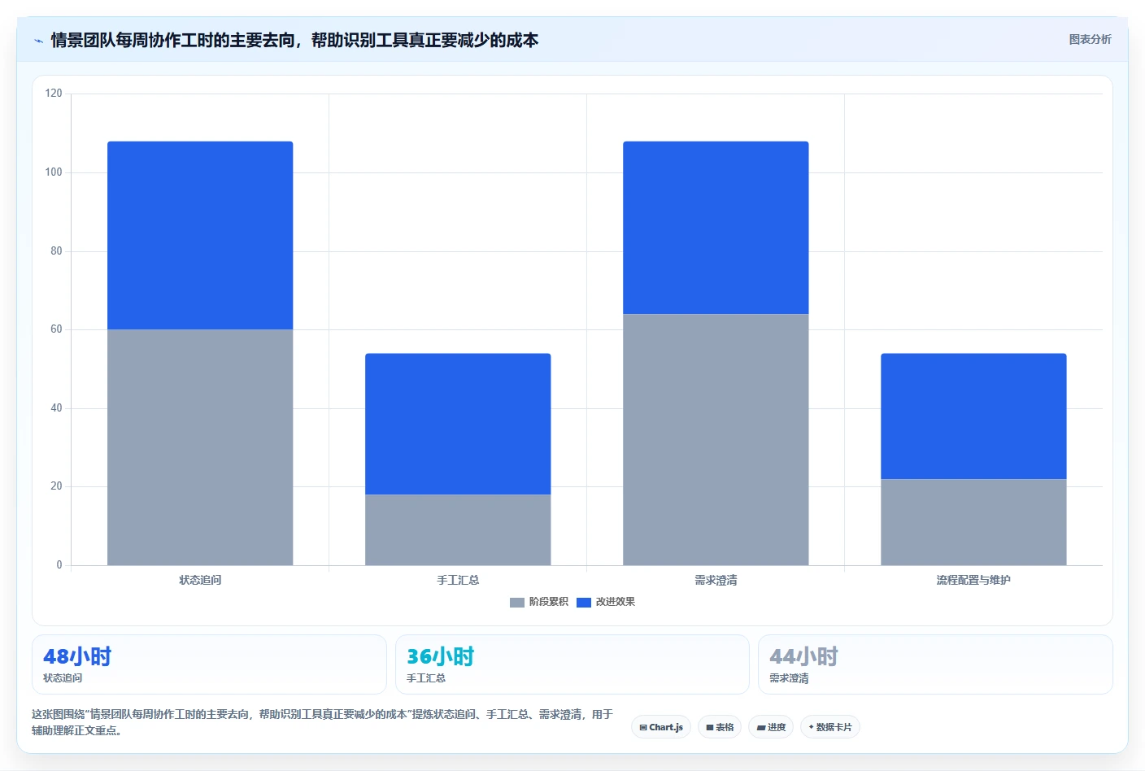1145x771 pixels.
Task: Click the 图表分析 label in the header
Action: point(1090,39)
